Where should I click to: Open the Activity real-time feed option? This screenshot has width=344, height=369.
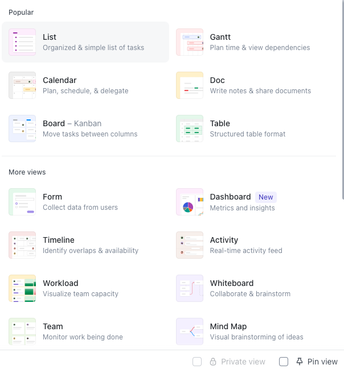(224, 240)
